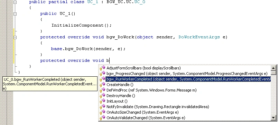Click the completion list scrollbar thumb

pos(274,73)
